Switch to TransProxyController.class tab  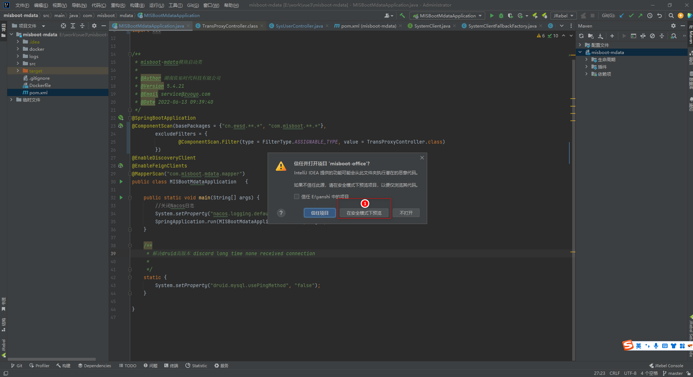point(230,26)
